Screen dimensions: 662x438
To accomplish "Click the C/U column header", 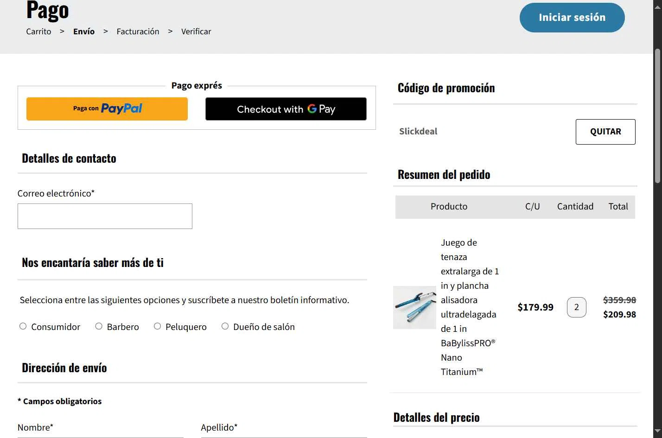I will pos(532,207).
